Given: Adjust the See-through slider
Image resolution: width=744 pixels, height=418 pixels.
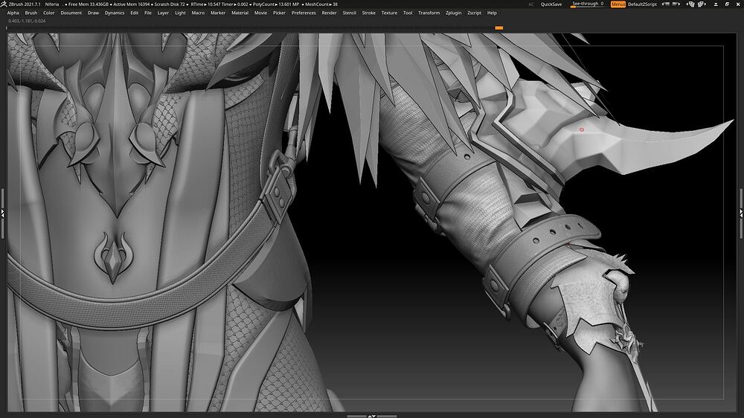Looking at the screenshot, I should pyautogui.click(x=588, y=4).
